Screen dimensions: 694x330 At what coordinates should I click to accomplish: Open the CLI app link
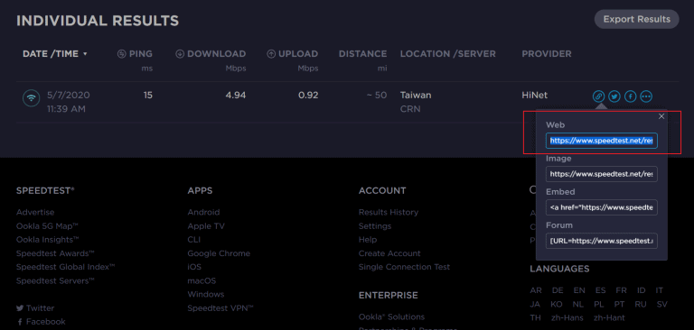194,240
